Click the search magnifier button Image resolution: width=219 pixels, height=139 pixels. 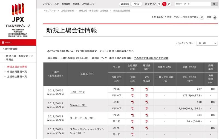[x=214, y=4]
